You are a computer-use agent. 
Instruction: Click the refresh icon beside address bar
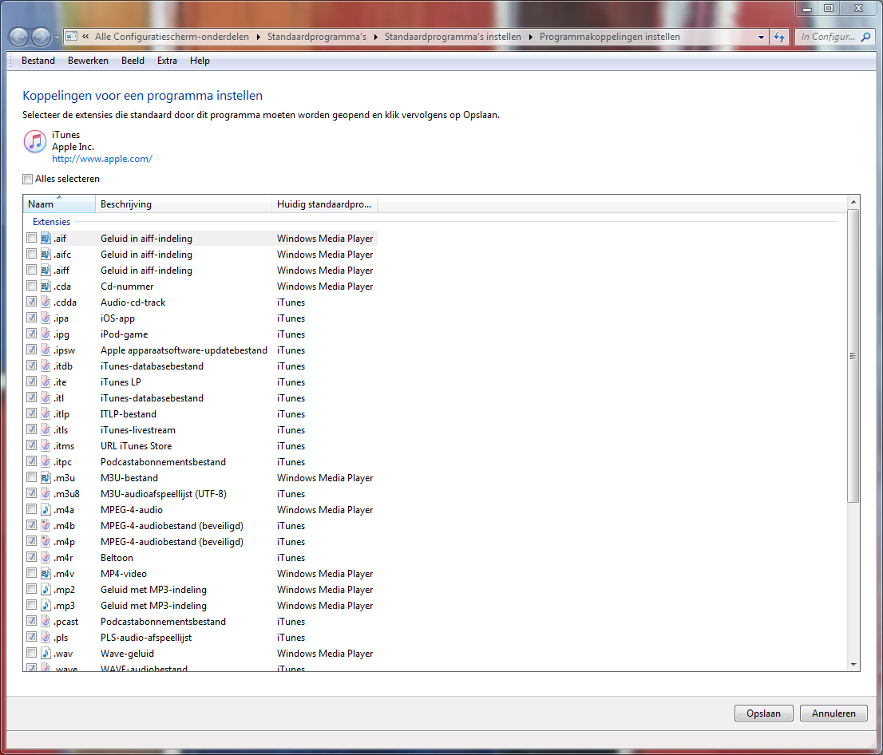[779, 37]
